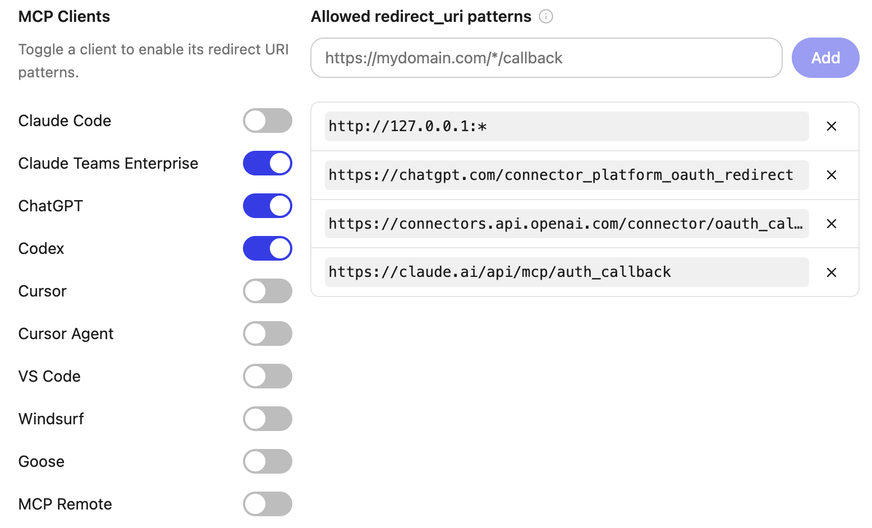The image size is (872, 528).
Task: Enable the VS Code client
Action: pyautogui.click(x=268, y=376)
